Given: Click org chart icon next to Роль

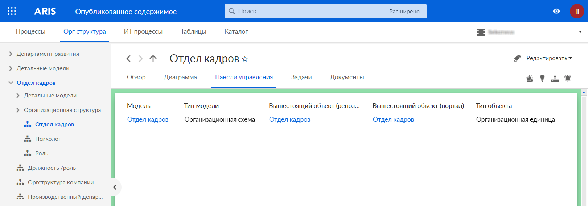Looking at the screenshot, I should tap(28, 154).
